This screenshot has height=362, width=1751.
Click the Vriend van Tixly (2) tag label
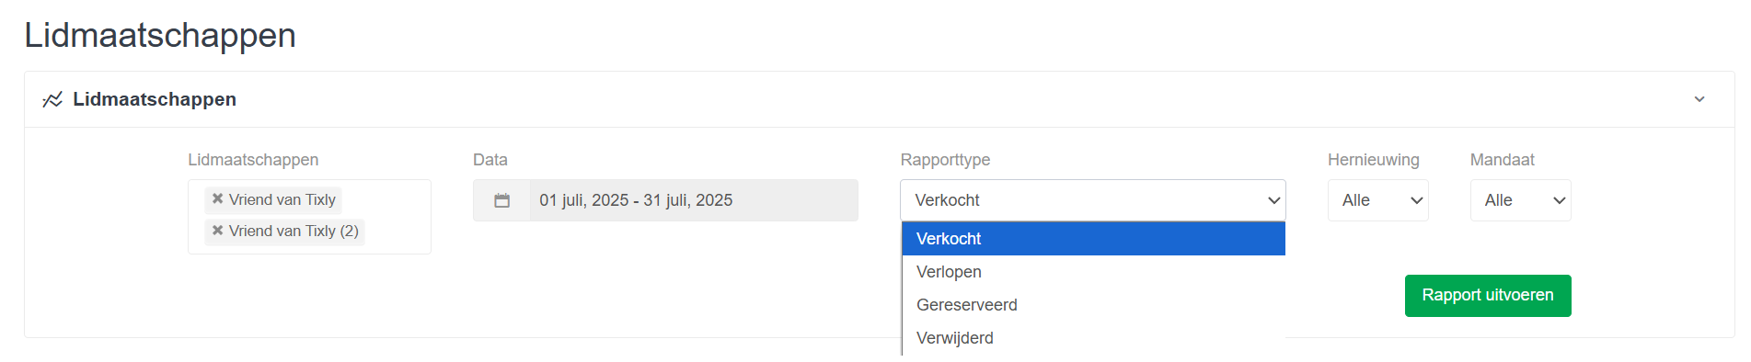click(x=294, y=231)
